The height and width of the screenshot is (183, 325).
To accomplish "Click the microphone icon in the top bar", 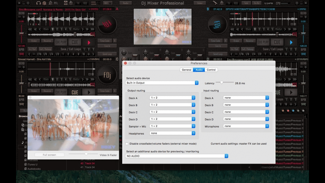I will [x=215, y=3].
